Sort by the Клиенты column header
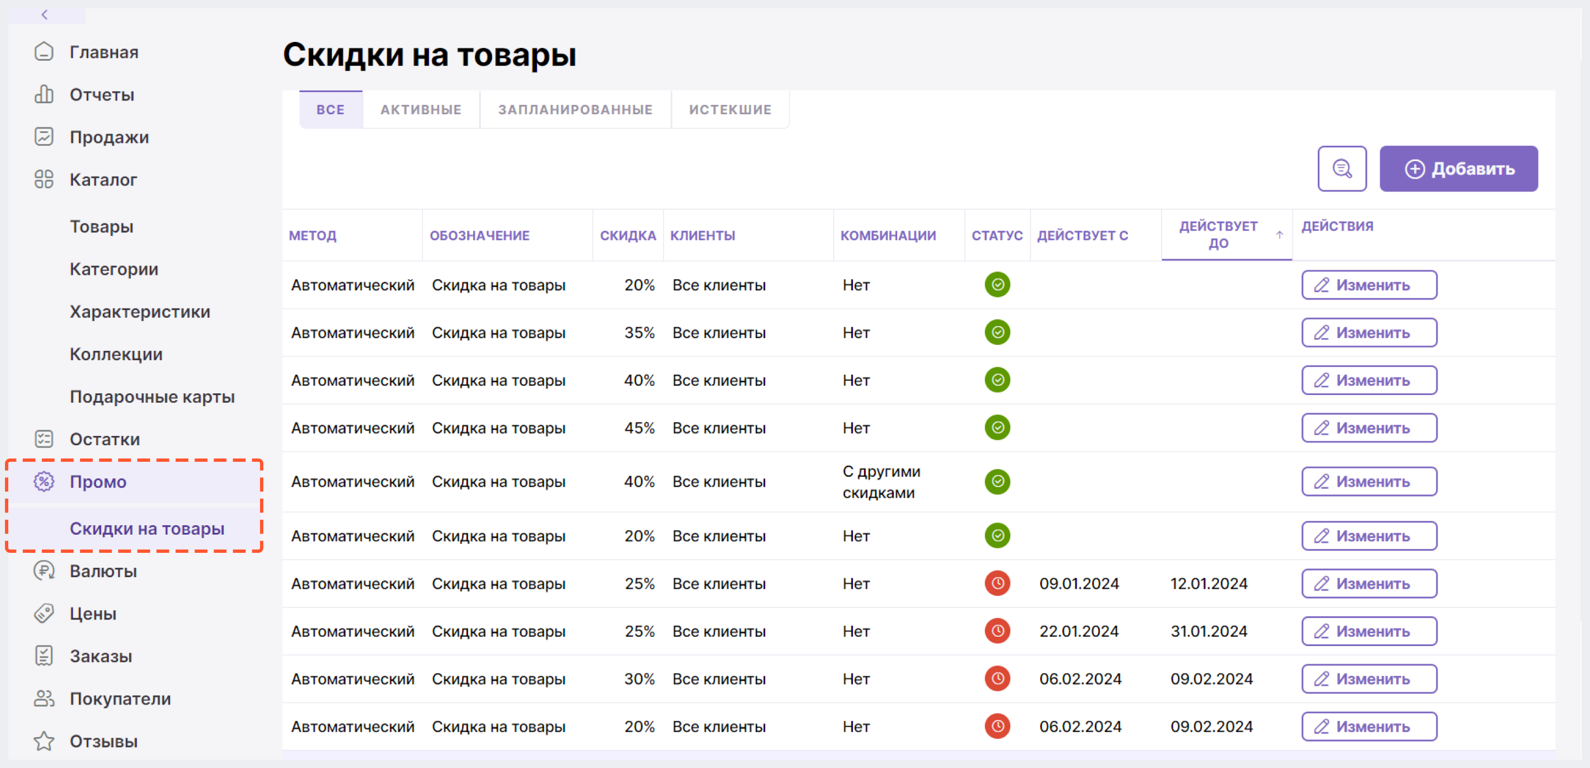Viewport: 1590px width, 768px height. point(702,235)
